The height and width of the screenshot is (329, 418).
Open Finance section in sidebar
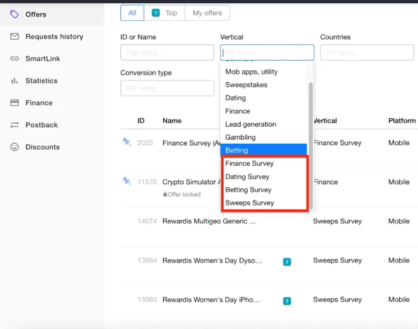click(x=39, y=103)
